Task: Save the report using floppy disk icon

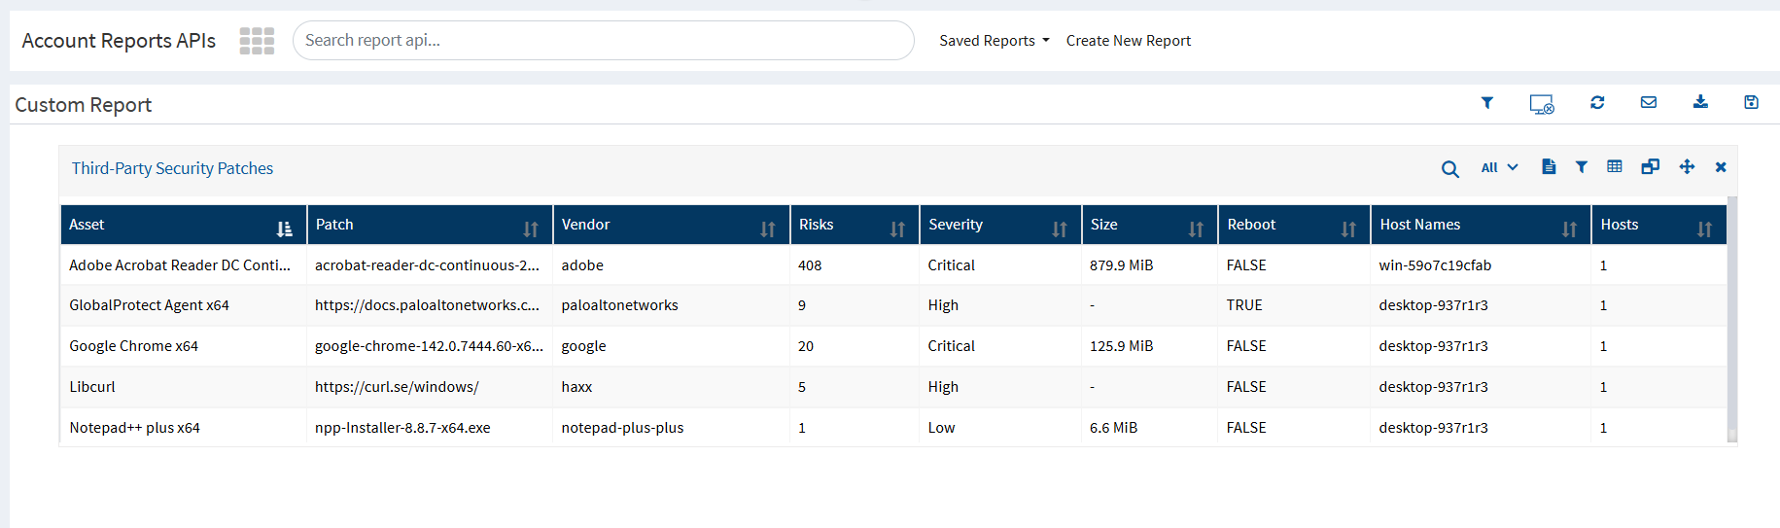Action: coord(1751,103)
